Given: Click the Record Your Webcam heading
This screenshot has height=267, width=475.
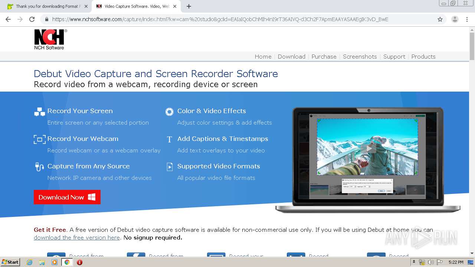Looking at the screenshot, I should [x=83, y=139].
